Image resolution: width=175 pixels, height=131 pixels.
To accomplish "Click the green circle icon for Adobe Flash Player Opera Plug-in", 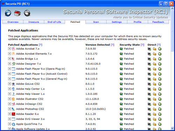I will pos(160,69).
